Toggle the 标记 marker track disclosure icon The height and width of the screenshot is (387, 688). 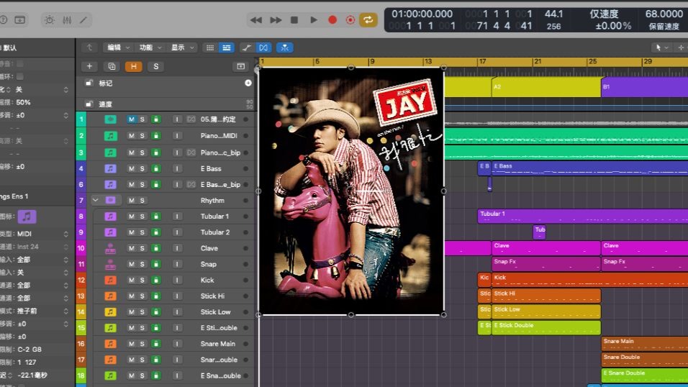tap(89, 83)
